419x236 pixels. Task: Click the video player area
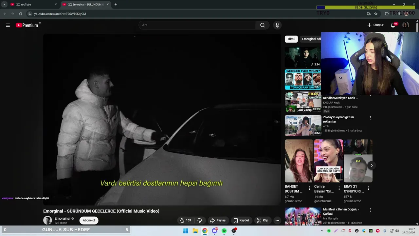coord(162,120)
